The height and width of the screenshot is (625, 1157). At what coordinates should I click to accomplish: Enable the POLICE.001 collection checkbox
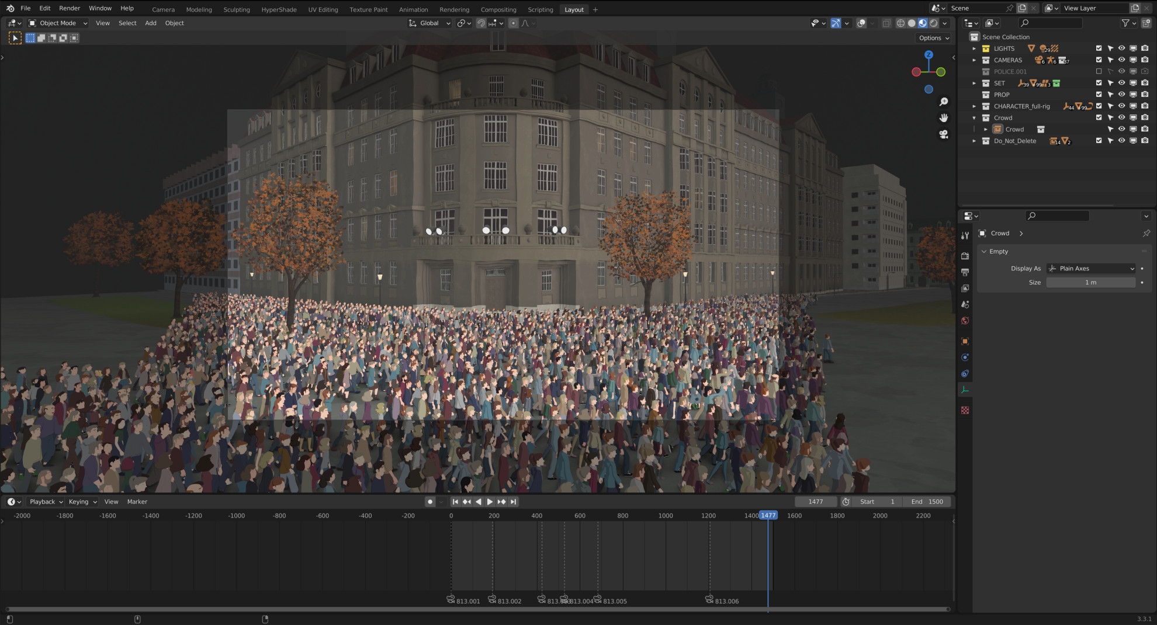(x=1099, y=72)
